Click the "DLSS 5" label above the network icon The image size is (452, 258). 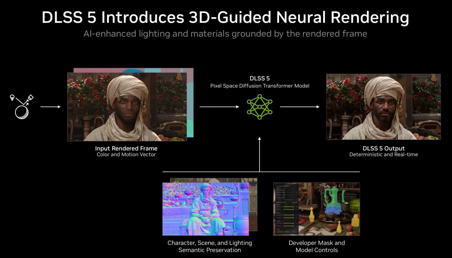260,78
